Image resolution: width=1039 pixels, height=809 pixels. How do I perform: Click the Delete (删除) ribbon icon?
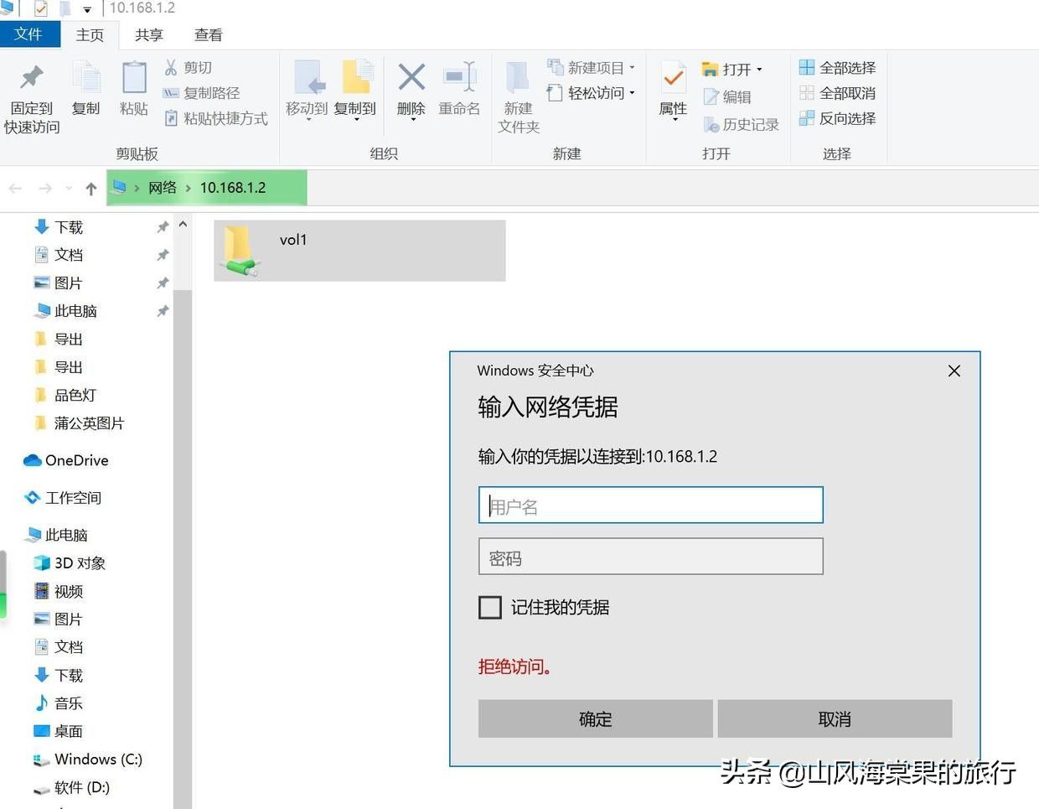pos(411,78)
